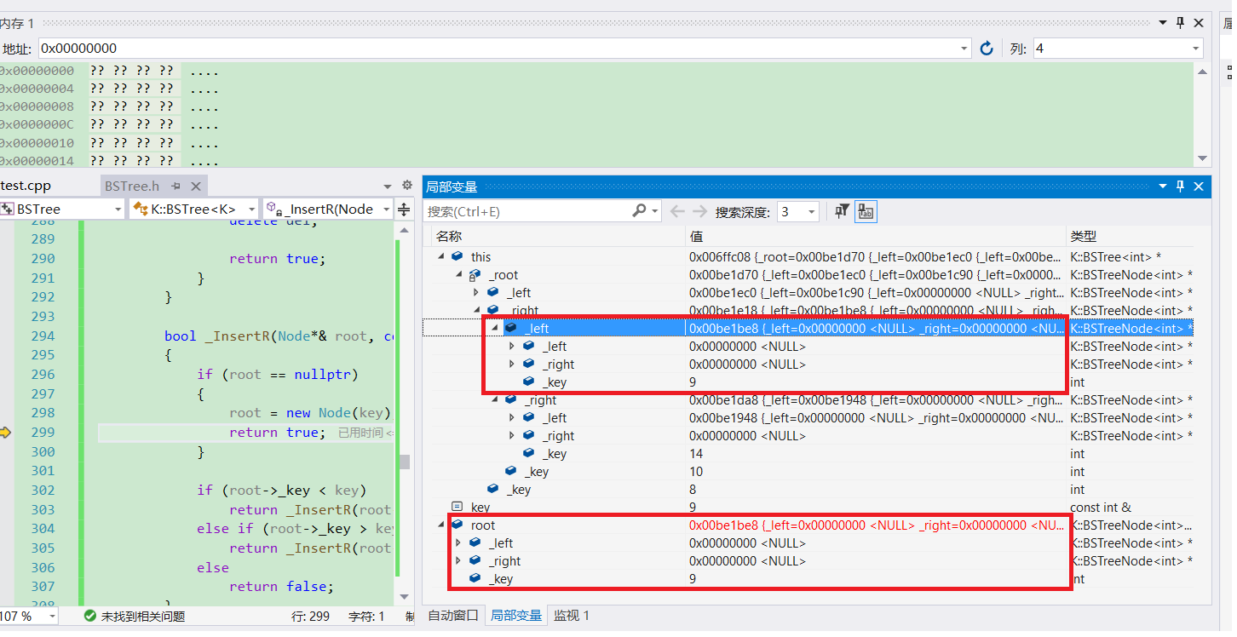Screen dimensions: 1237x637
Task: Collapse the highlighted _left node with 0x00be1be8
Action: tap(493, 328)
